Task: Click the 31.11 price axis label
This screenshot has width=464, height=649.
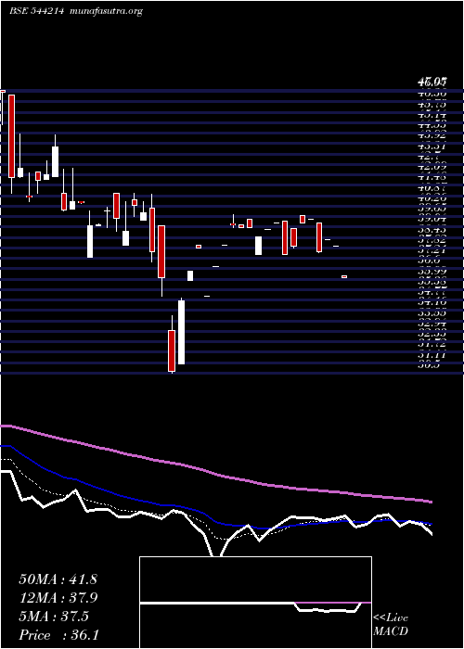Action: coord(432,355)
